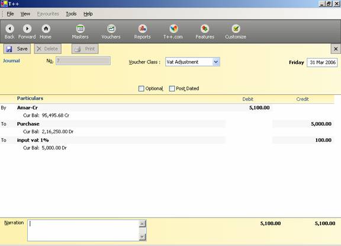This screenshot has width=341, height=246.
Task: Open the Vouchers toolbar icon
Action: (x=111, y=28)
